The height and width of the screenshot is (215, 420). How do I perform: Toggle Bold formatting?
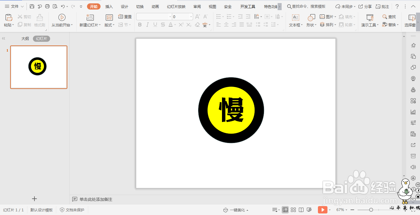[x=140, y=25]
